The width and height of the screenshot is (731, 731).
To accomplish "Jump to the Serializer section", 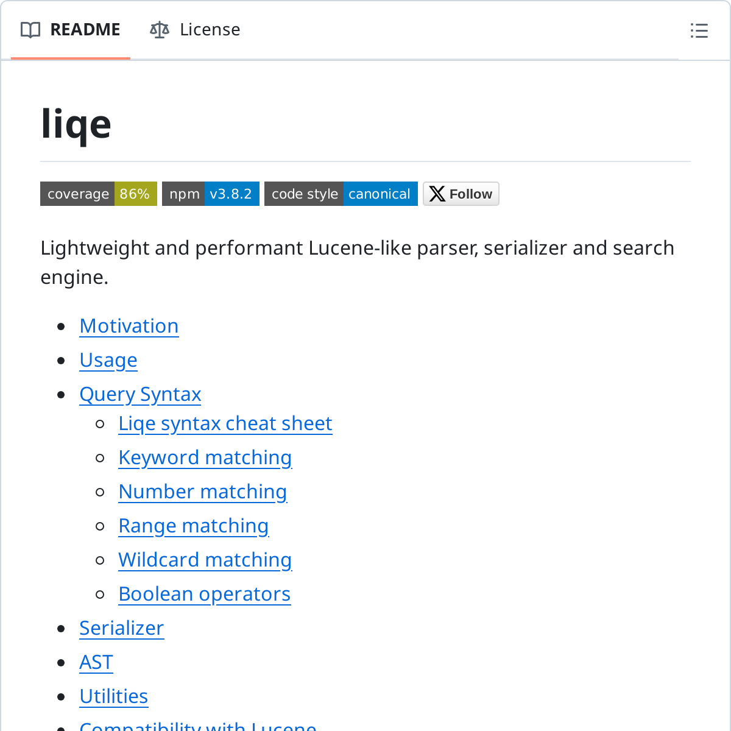I will point(122,628).
